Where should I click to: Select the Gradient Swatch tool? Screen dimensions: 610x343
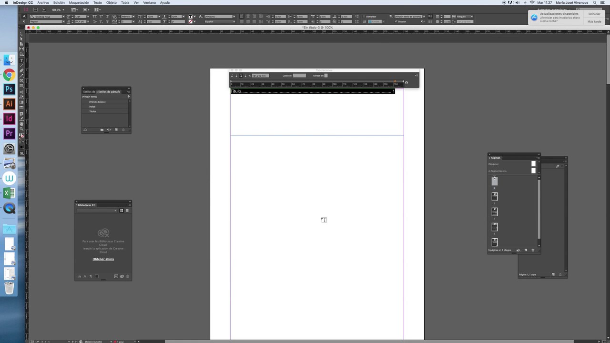pyautogui.click(x=21, y=102)
